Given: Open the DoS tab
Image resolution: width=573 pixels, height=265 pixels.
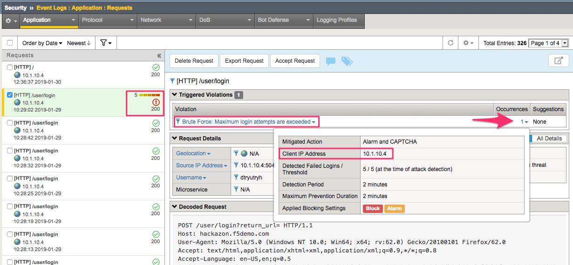Looking at the screenshot, I should pos(225,20).
